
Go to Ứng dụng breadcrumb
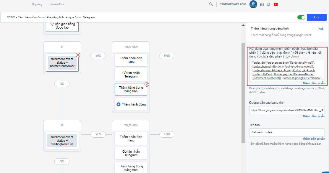point(37,4)
